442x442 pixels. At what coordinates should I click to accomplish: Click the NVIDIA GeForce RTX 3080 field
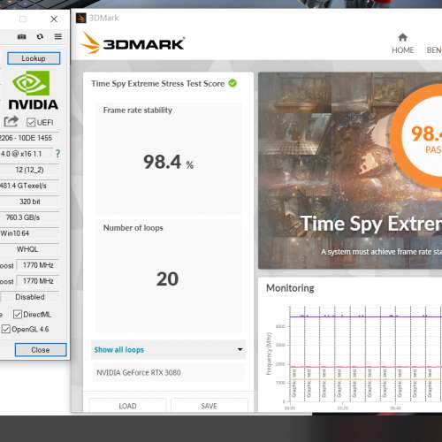pyautogui.click(x=168, y=373)
